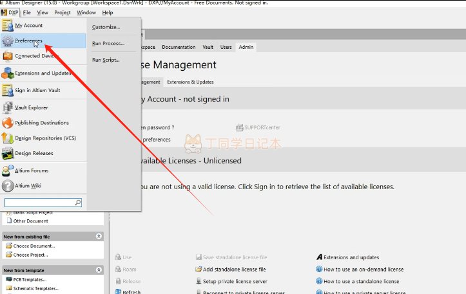The image size is (466, 294).
Task: Open the Help menu
Action: pyautogui.click(x=108, y=12)
